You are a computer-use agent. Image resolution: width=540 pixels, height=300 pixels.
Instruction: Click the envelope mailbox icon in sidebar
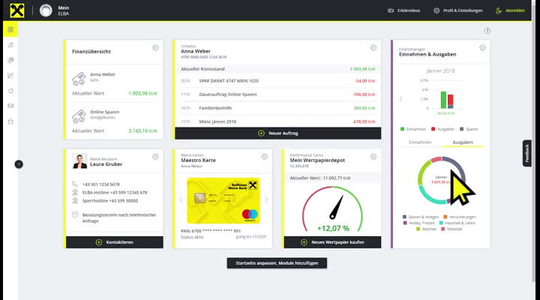click(10, 105)
